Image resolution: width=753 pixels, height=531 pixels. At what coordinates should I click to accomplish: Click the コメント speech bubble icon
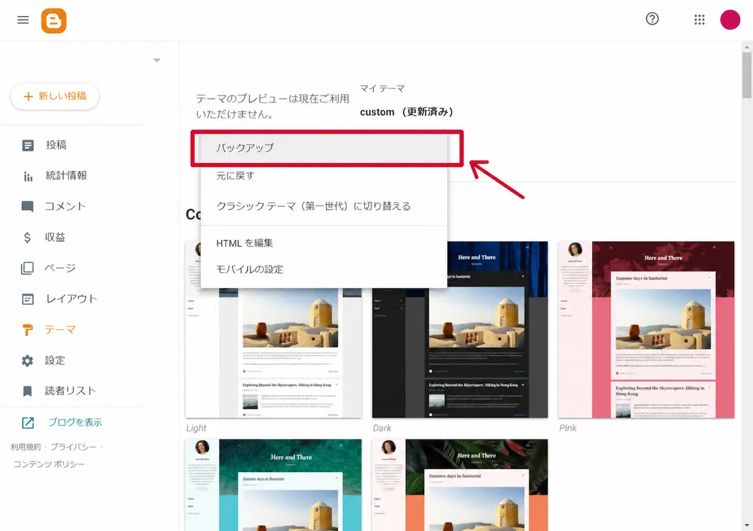coord(28,207)
